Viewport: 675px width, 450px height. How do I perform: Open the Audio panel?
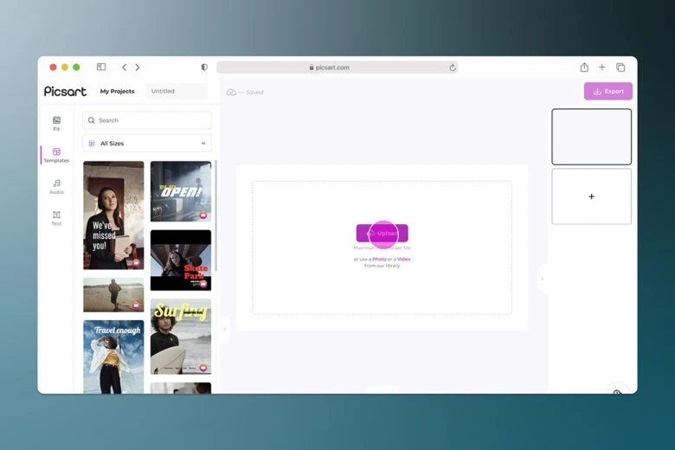[x=56, y=186]
